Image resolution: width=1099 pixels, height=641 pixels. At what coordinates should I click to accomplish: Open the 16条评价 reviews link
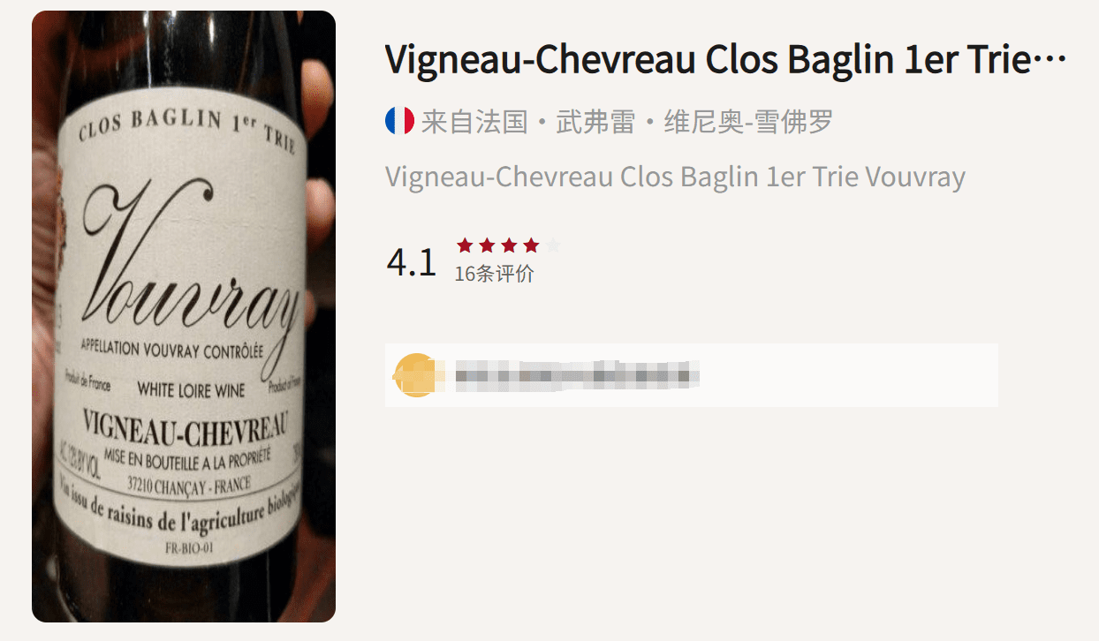tap(494, 273)
